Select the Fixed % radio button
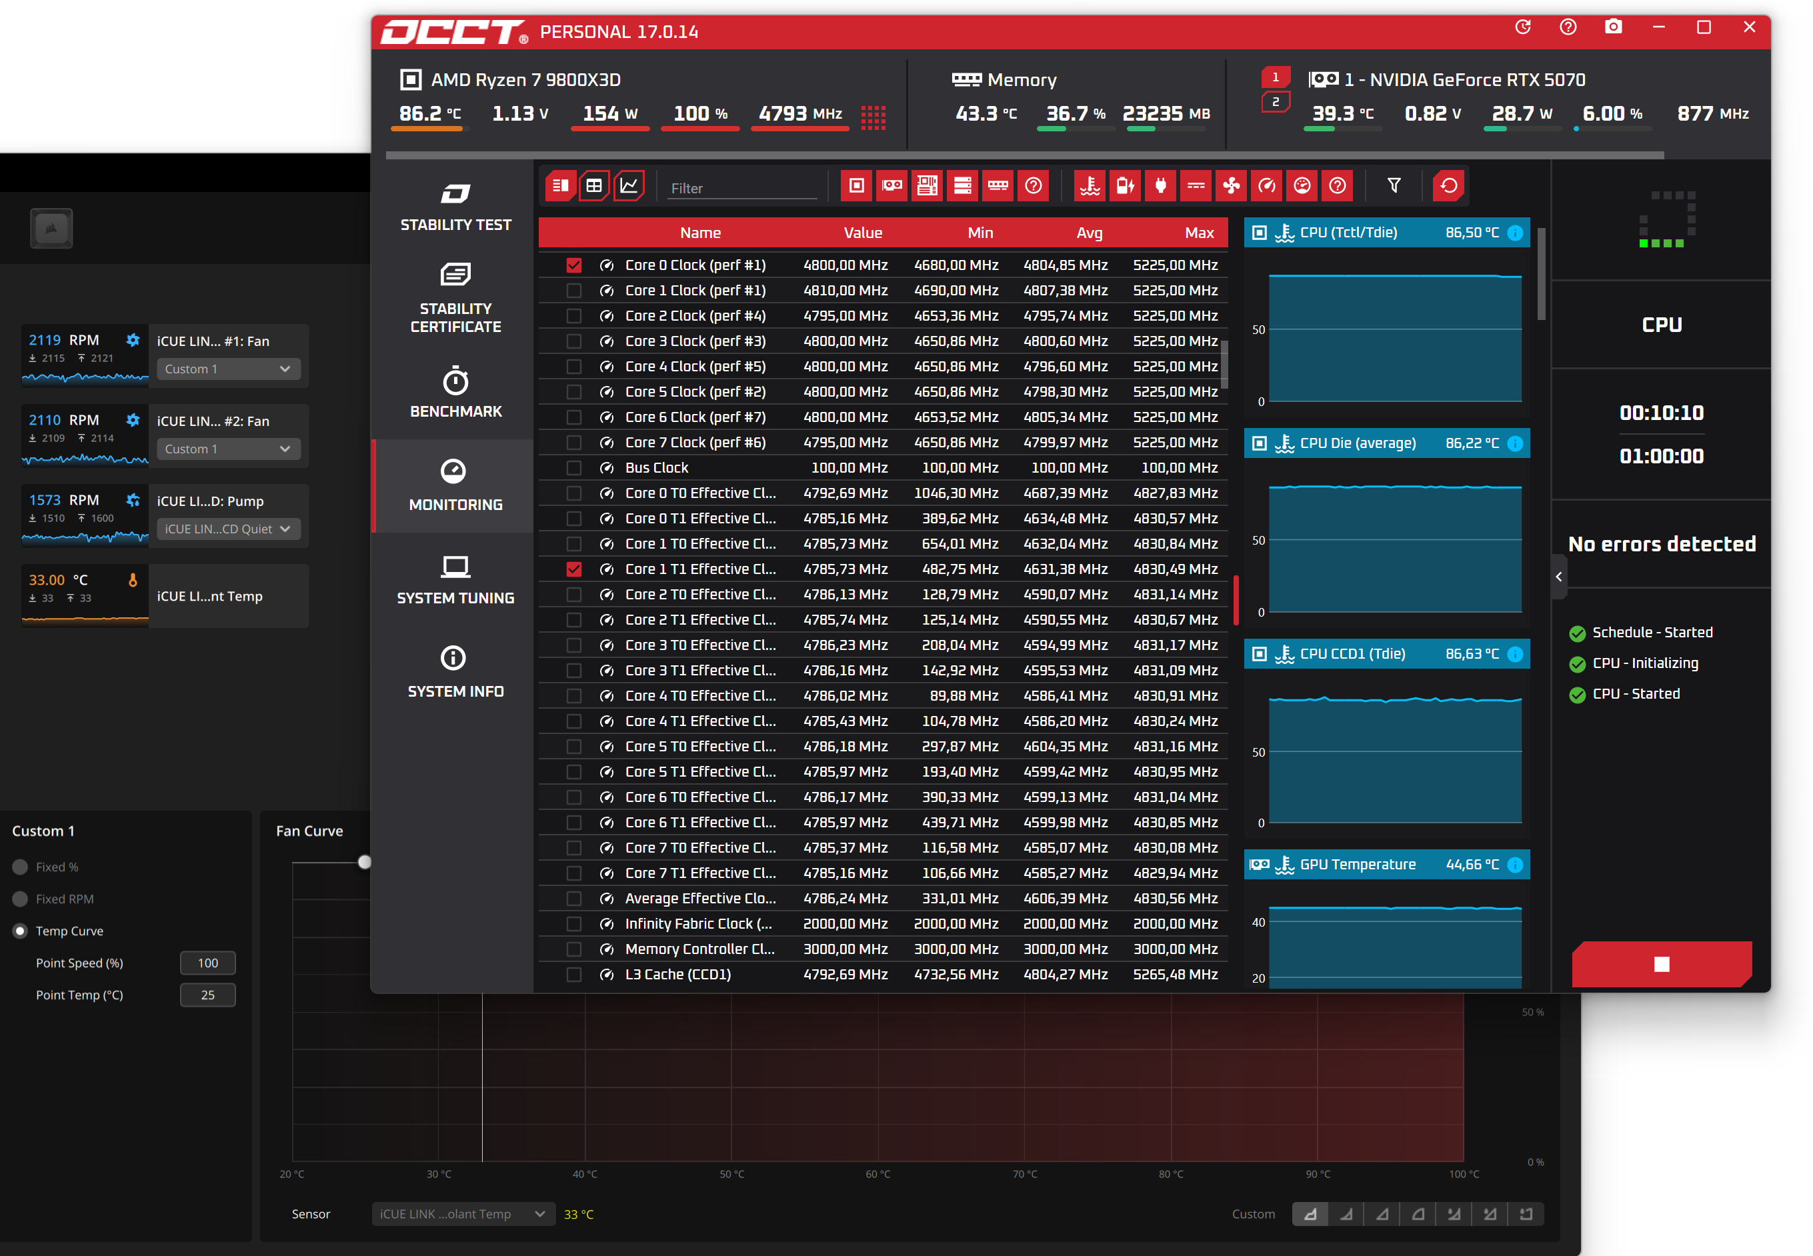This screenshot has width=1813, height=1256. (x=21, y=867)
